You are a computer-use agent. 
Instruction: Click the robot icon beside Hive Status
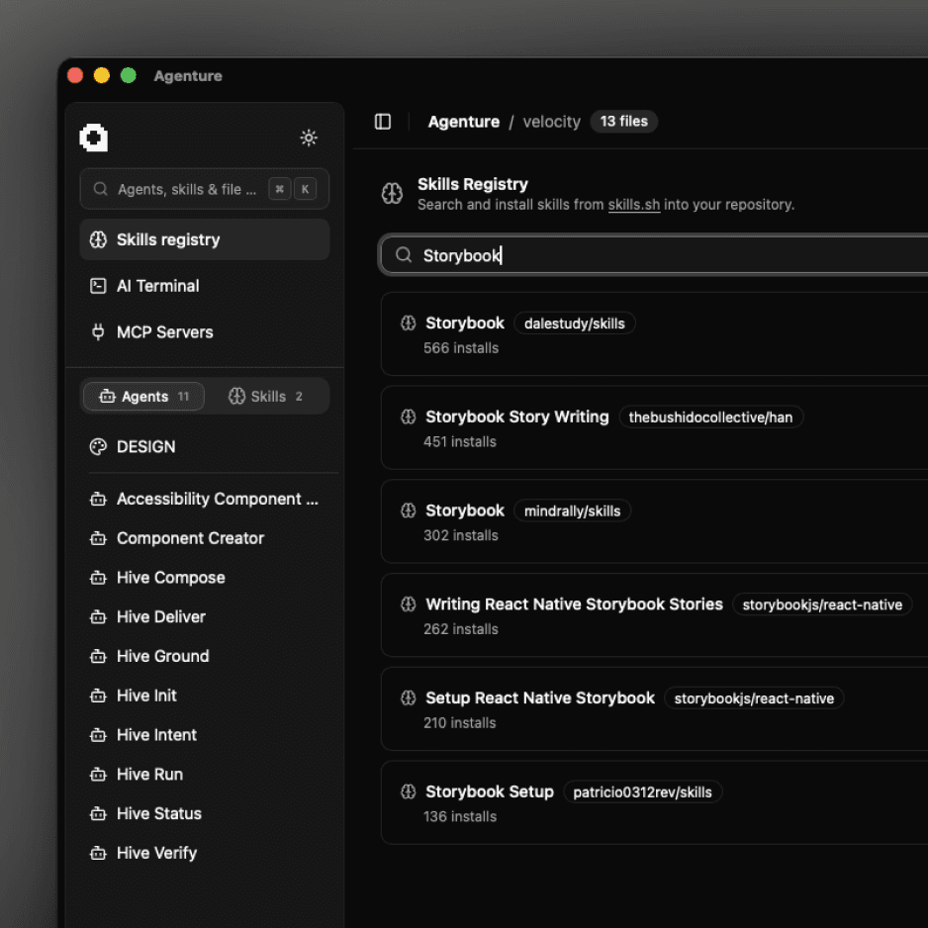click(x=98, y=813)
